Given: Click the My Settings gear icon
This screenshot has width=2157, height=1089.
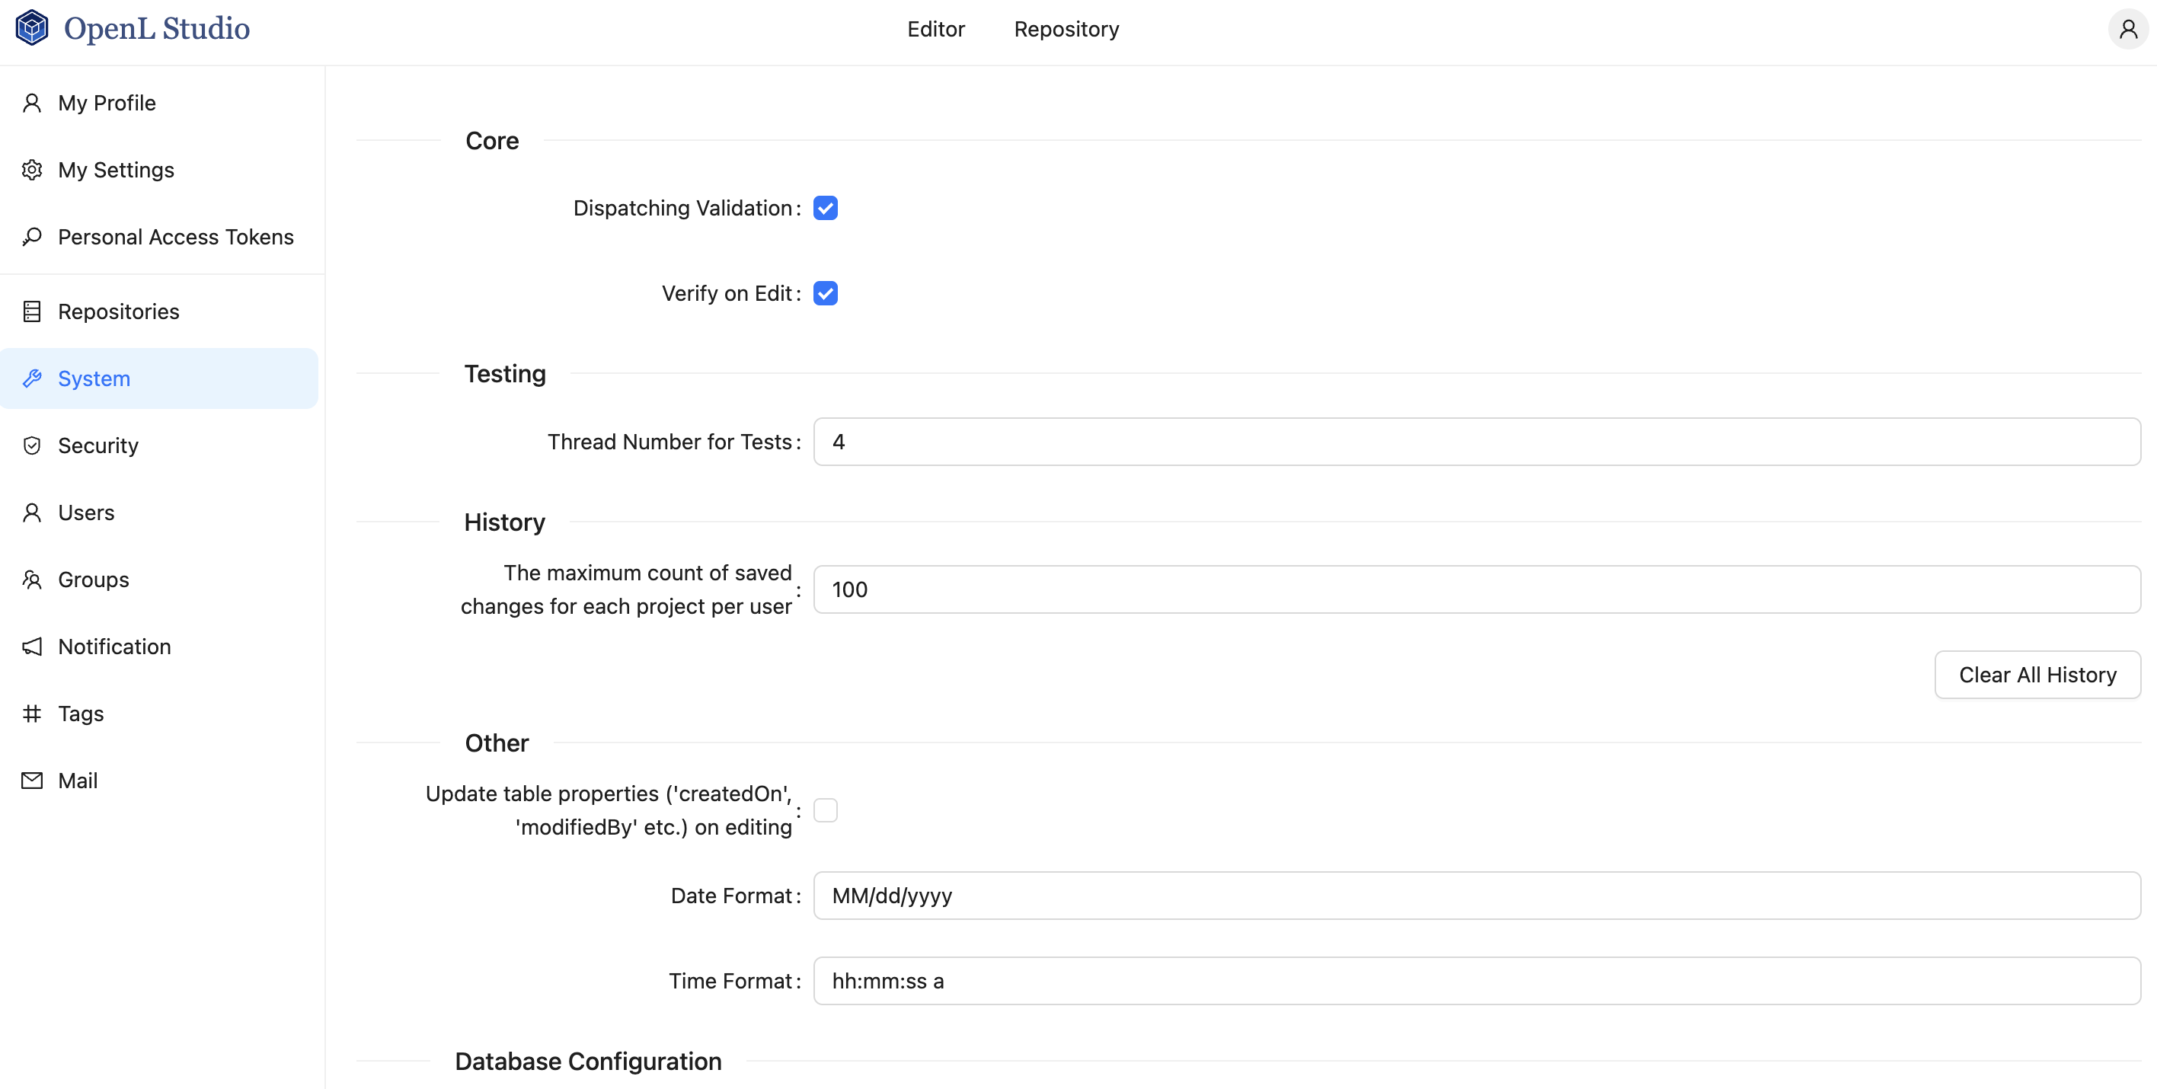Looking at the screenshot, I should click(x=32, y=170).
